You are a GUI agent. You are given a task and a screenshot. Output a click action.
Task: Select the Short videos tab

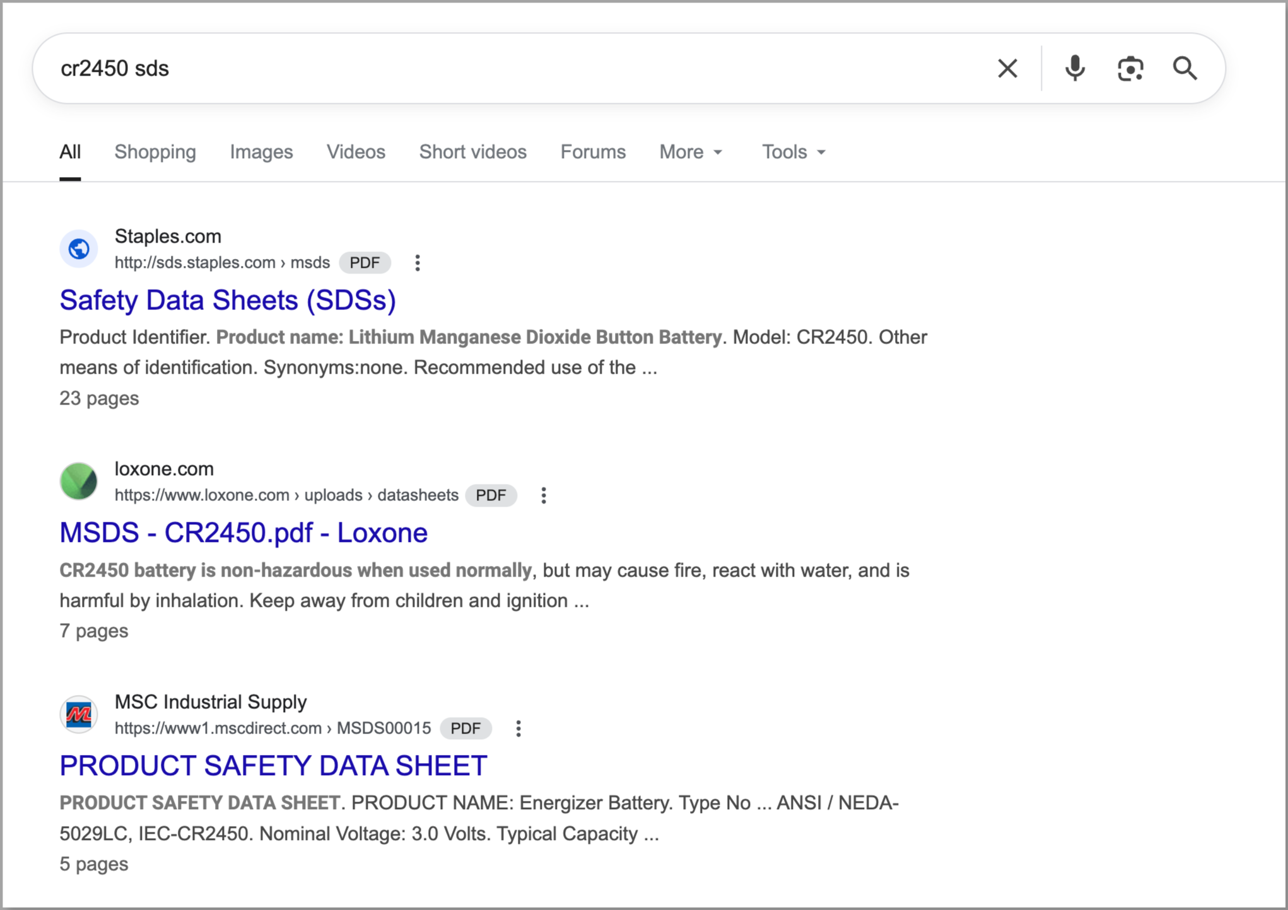click(472, 152)
